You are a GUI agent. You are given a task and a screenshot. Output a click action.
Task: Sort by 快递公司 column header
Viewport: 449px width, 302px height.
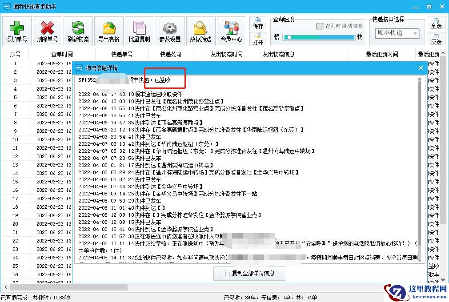[171, 54]
